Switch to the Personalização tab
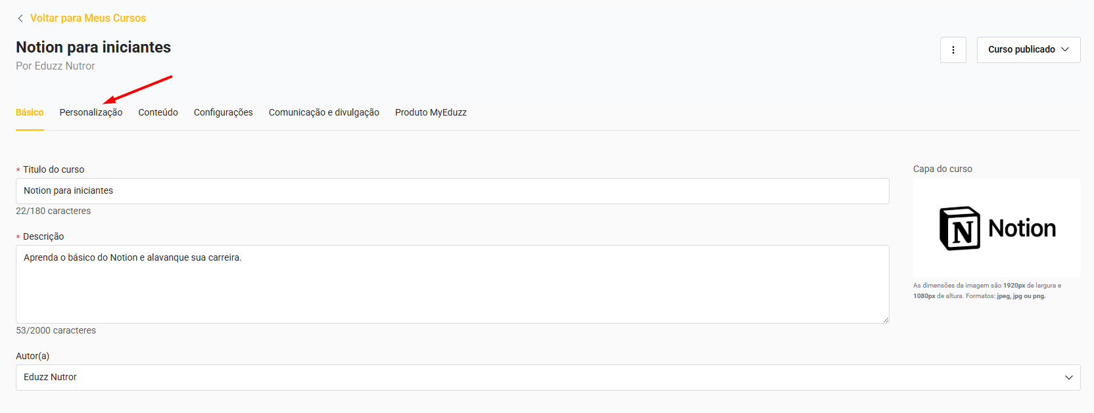The image size is (1094, 413). [91, 112]
